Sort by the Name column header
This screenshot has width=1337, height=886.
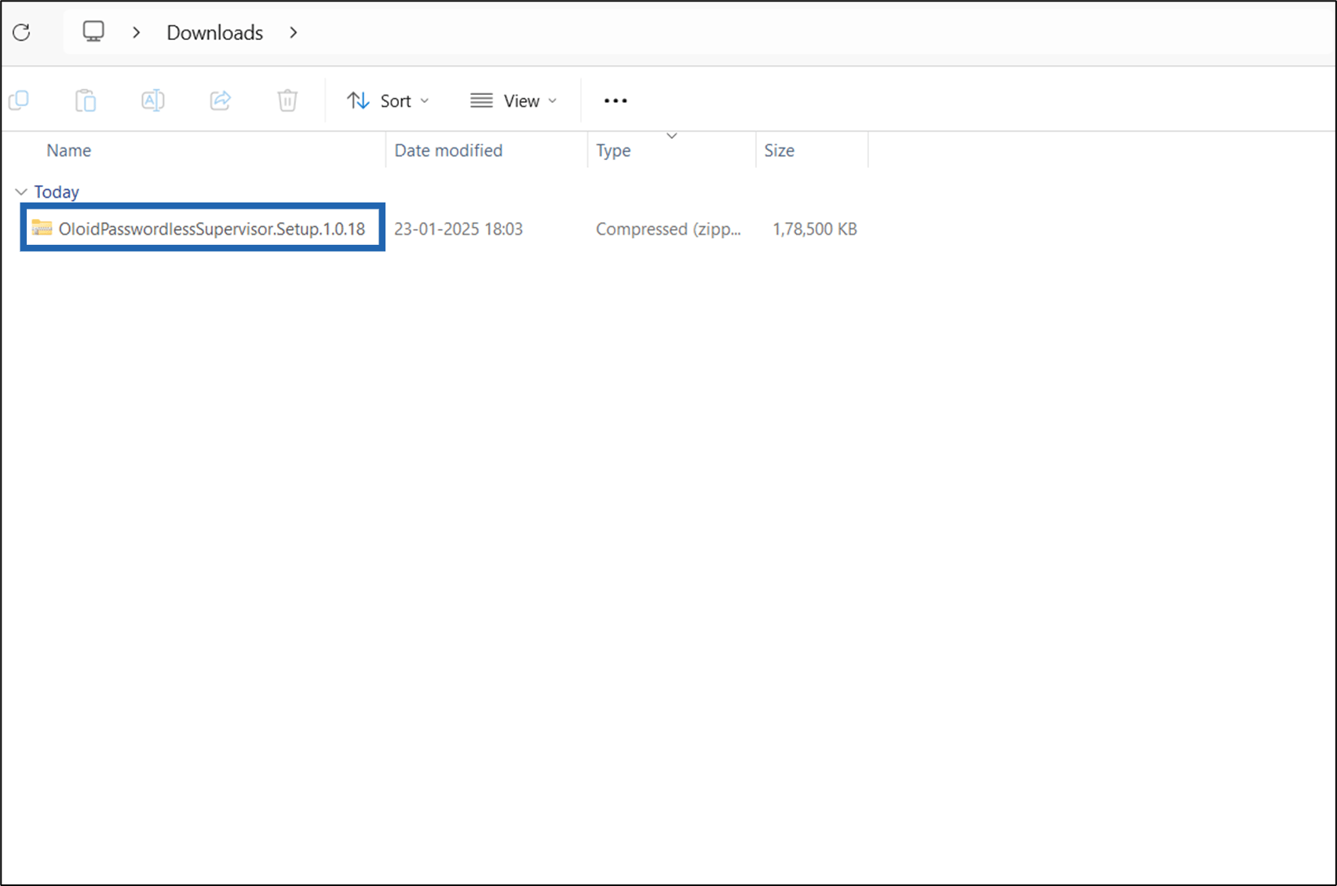pyautogui.click(x=68, y=150)
